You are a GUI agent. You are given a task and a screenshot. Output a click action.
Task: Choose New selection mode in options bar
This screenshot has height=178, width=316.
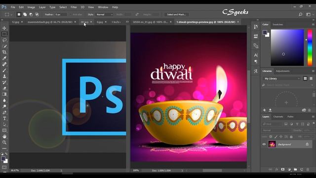click(19, 14)
